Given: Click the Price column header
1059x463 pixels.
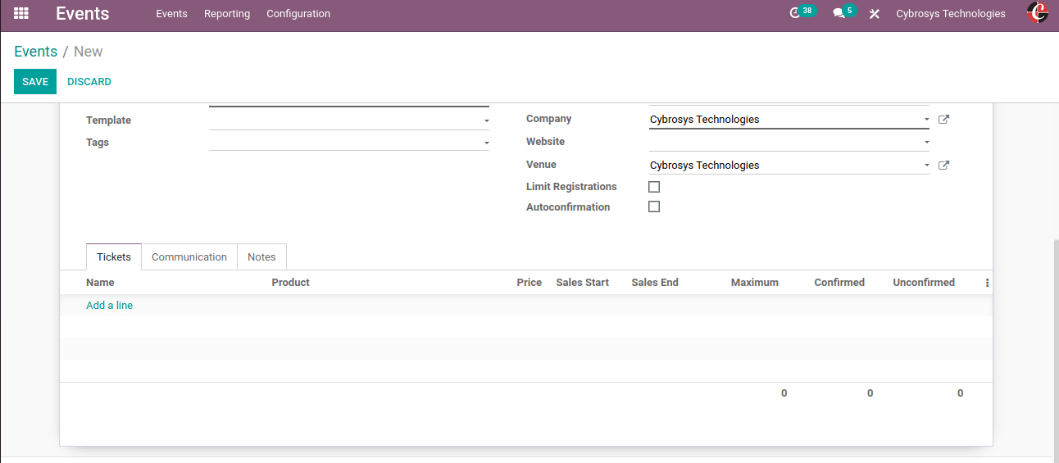Looking at the screenshot, I should pos(529,283).
